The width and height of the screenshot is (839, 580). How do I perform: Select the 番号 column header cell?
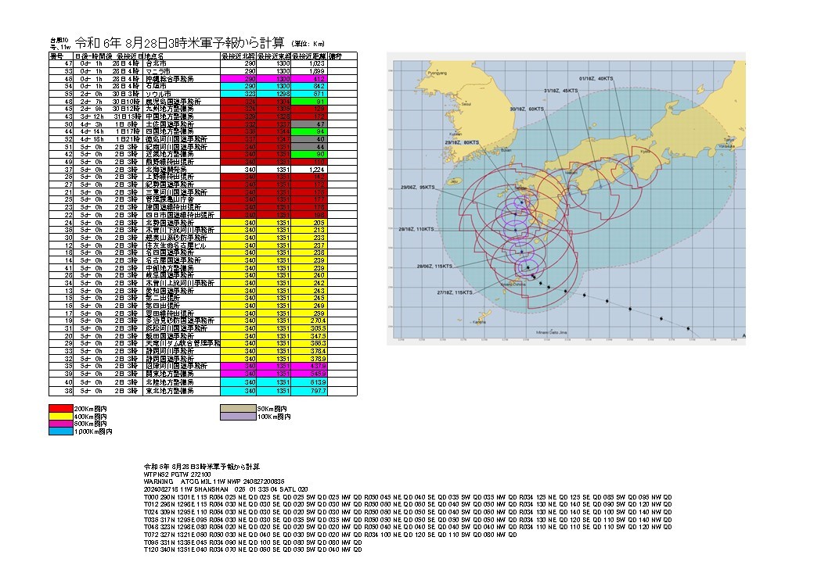click(56, 57)
